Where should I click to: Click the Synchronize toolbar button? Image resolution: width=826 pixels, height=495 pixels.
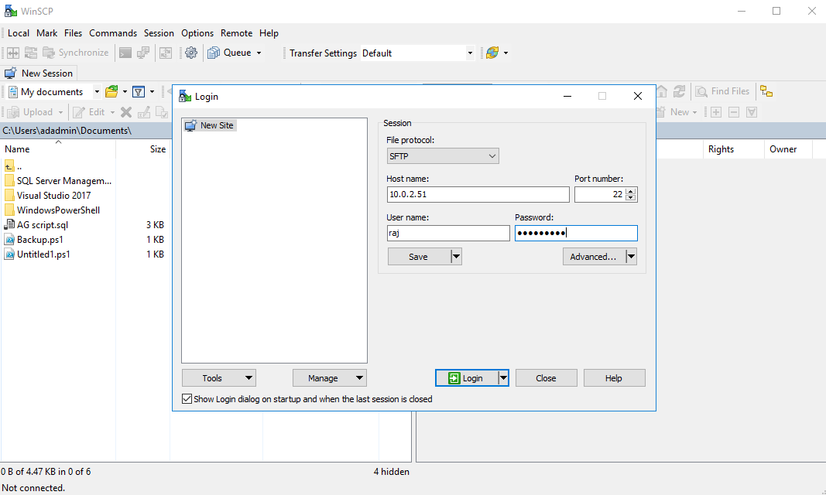pos(76,53)
